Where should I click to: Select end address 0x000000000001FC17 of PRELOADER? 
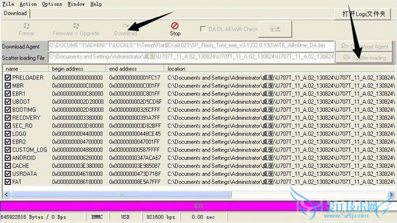coord(134,77)
